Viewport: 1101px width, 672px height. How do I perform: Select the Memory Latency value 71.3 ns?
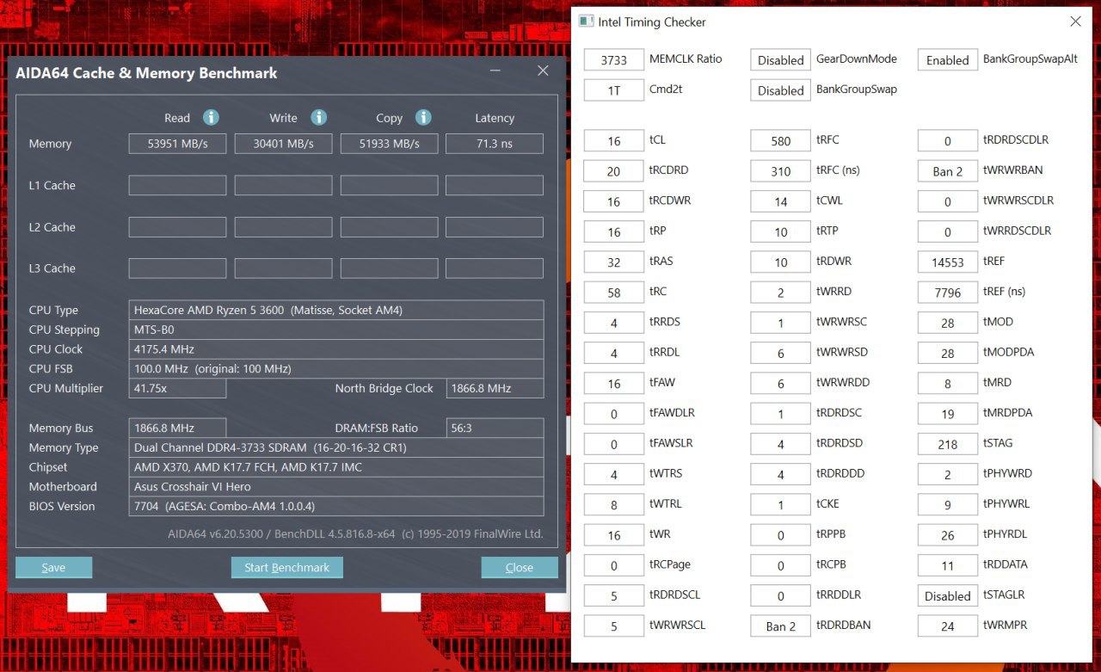click(495, 144)
